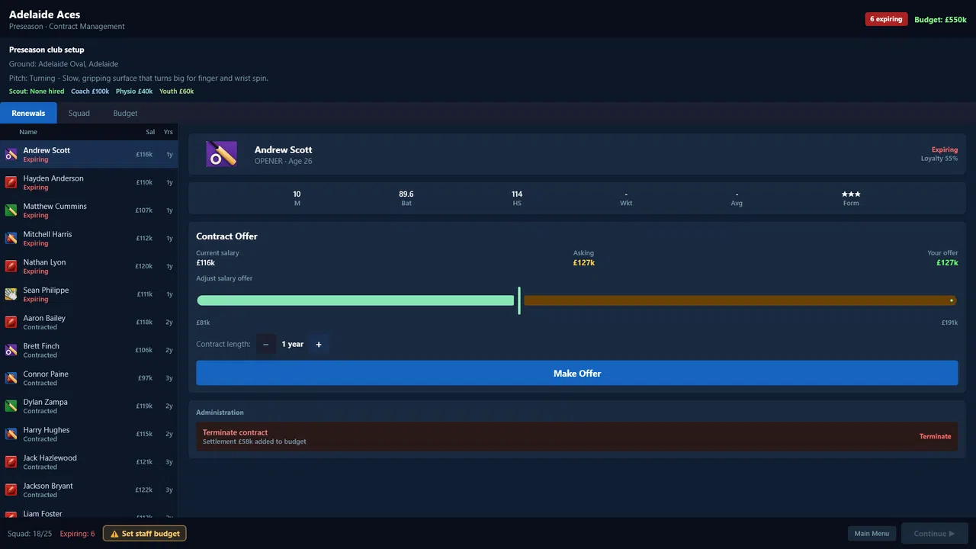Select Mitchell Harris in the player list

(88, 238)
